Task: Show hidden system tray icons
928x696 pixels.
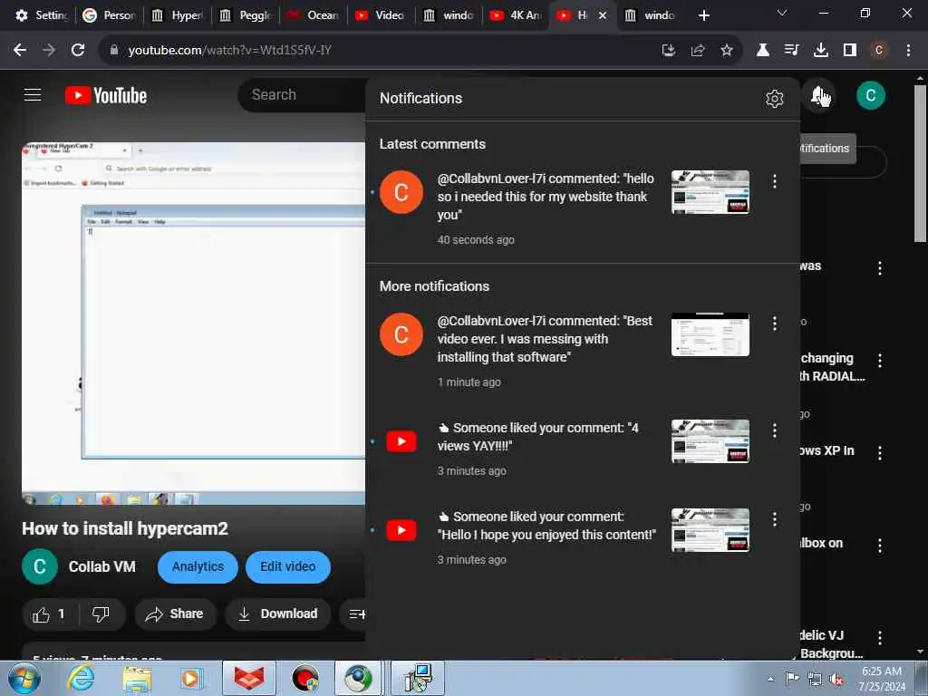Action: pos(770,679)
